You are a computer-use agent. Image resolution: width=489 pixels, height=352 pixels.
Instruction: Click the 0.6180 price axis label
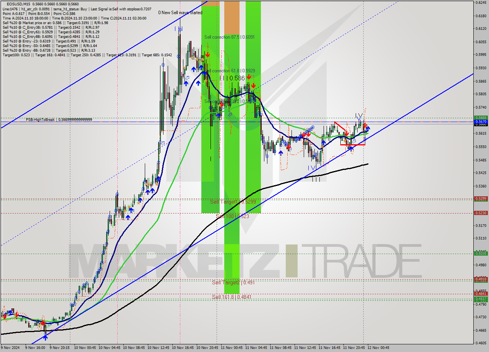(x=481, y=16)
